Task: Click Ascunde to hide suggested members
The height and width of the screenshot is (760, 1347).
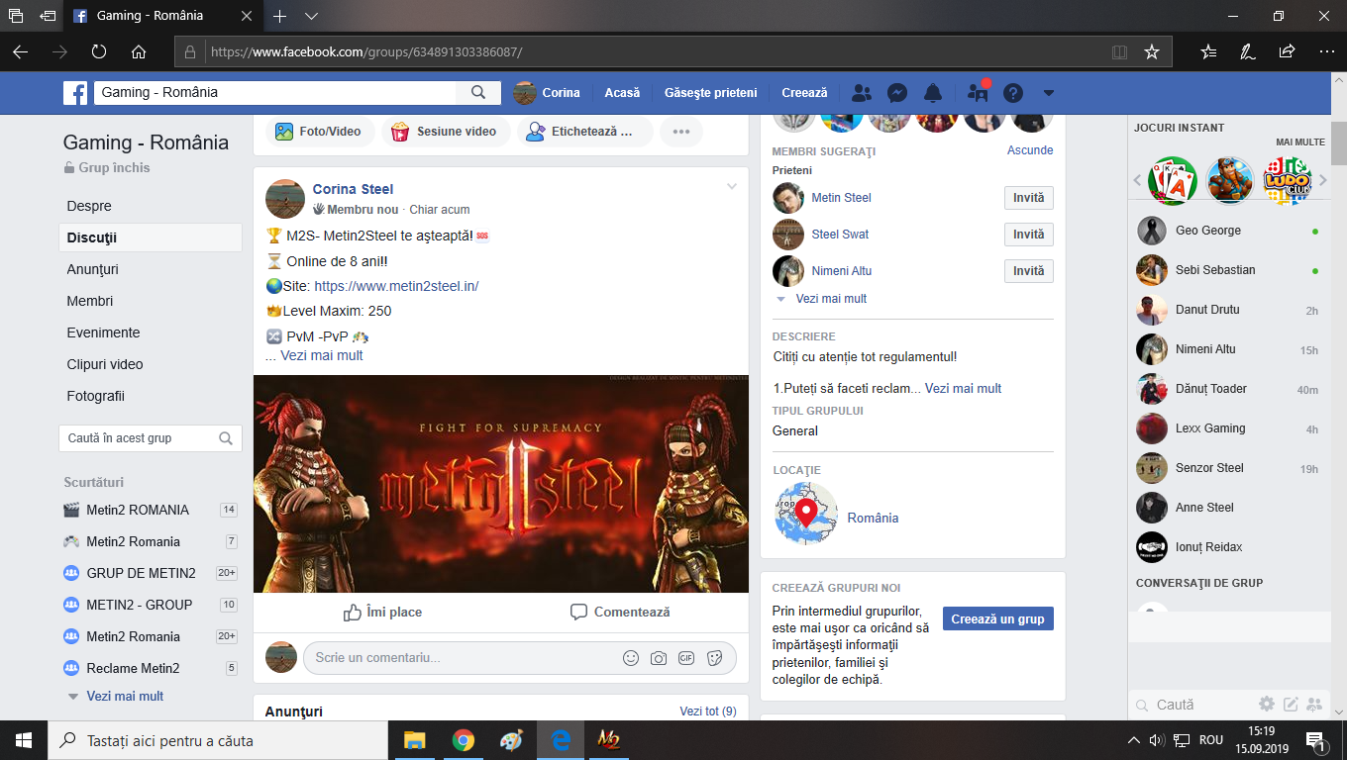Action: click(x=1030, y=150)
